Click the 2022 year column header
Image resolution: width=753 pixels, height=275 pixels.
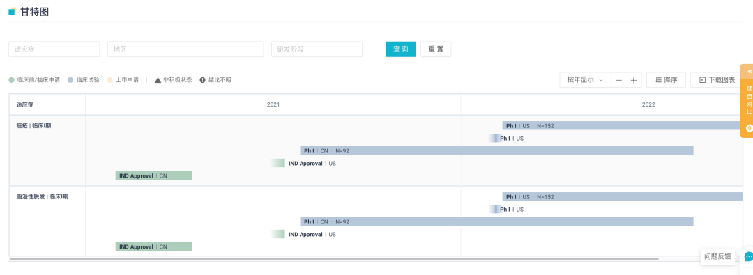coord(648,104)
